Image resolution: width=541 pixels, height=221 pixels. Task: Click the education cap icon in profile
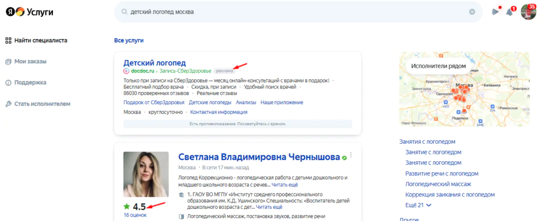click(182, 195)
